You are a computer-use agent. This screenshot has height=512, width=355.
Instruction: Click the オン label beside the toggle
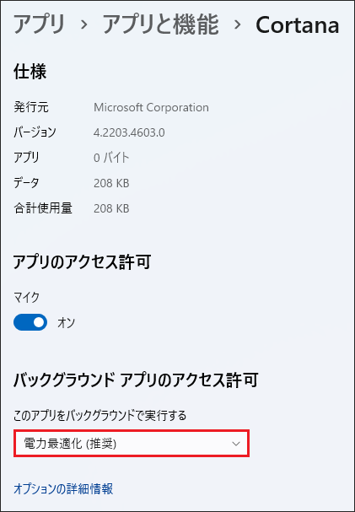point(67,322)
